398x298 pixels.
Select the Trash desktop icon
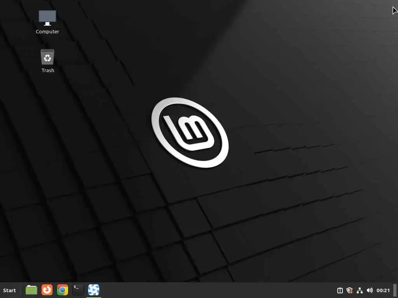47,61
